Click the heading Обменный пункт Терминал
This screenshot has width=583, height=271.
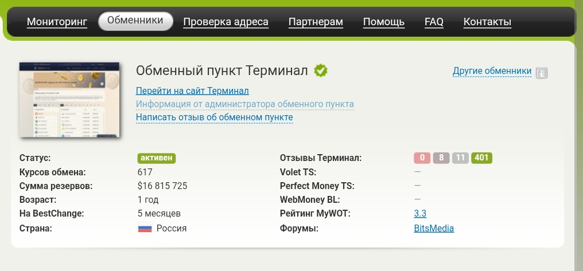221,70
